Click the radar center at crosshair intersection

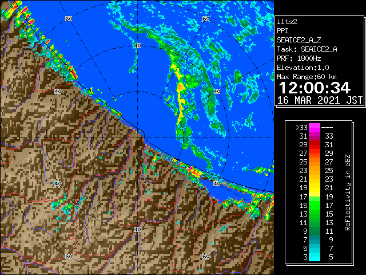pyautogui.click(x=137, y=137)
